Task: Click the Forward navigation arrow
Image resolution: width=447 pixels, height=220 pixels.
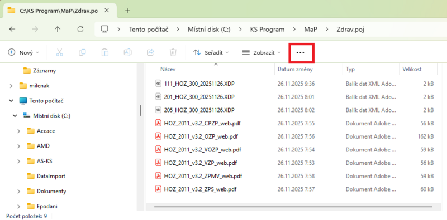Action: coord(35,29)
